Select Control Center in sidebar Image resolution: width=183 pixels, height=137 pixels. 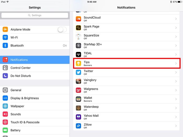click(35, 68)
